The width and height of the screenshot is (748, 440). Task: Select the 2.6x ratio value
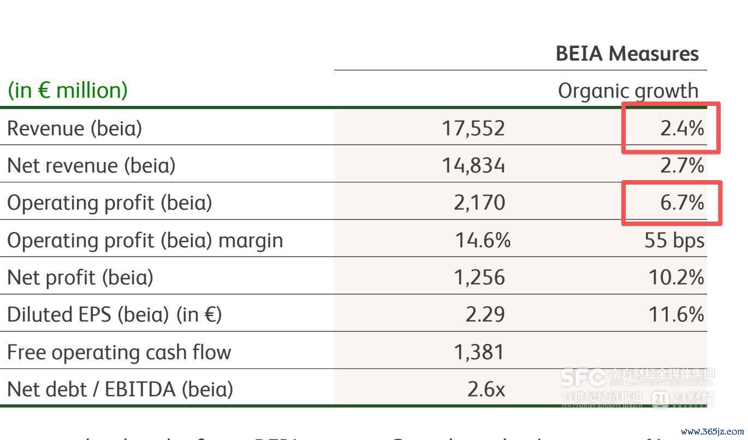(x=486, y=389)
